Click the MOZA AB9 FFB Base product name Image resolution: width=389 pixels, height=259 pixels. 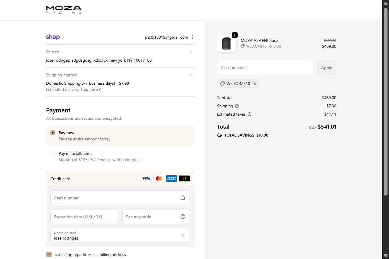pyautogui.click(x=259, y=40)
